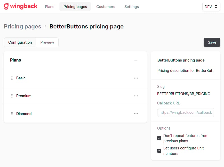Click the Wingback logo
Viewport: 224px width, 167px height.
[x=20, y=6]
